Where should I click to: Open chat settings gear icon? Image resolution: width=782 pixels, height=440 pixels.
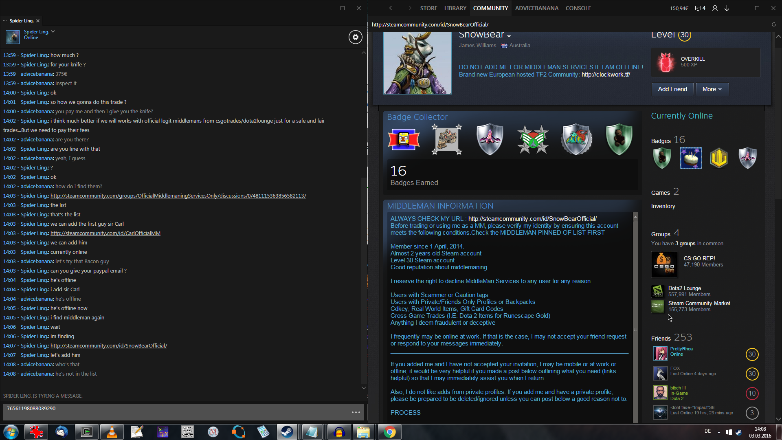click(355, 37)
